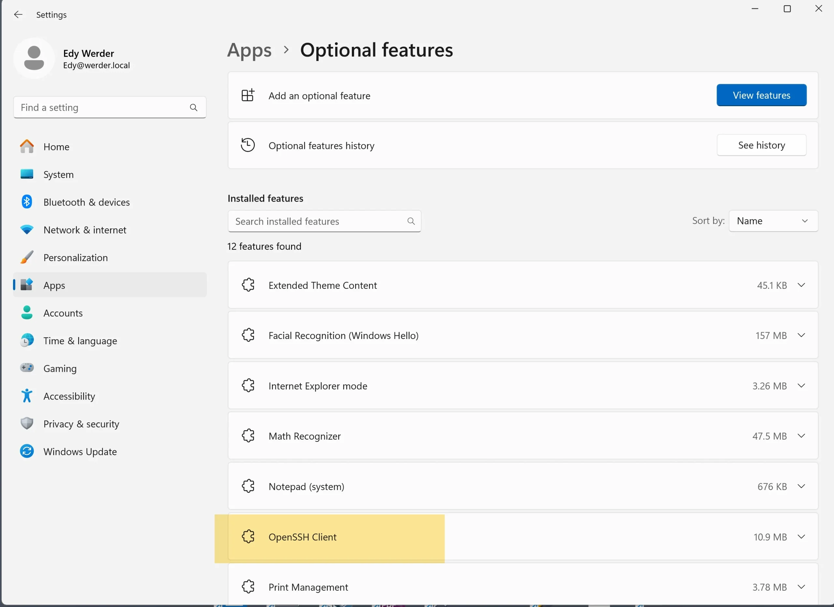This screenshot has height=607, width=834.
Task: Click the Add an optional feature icon
Action: (248, 95)
